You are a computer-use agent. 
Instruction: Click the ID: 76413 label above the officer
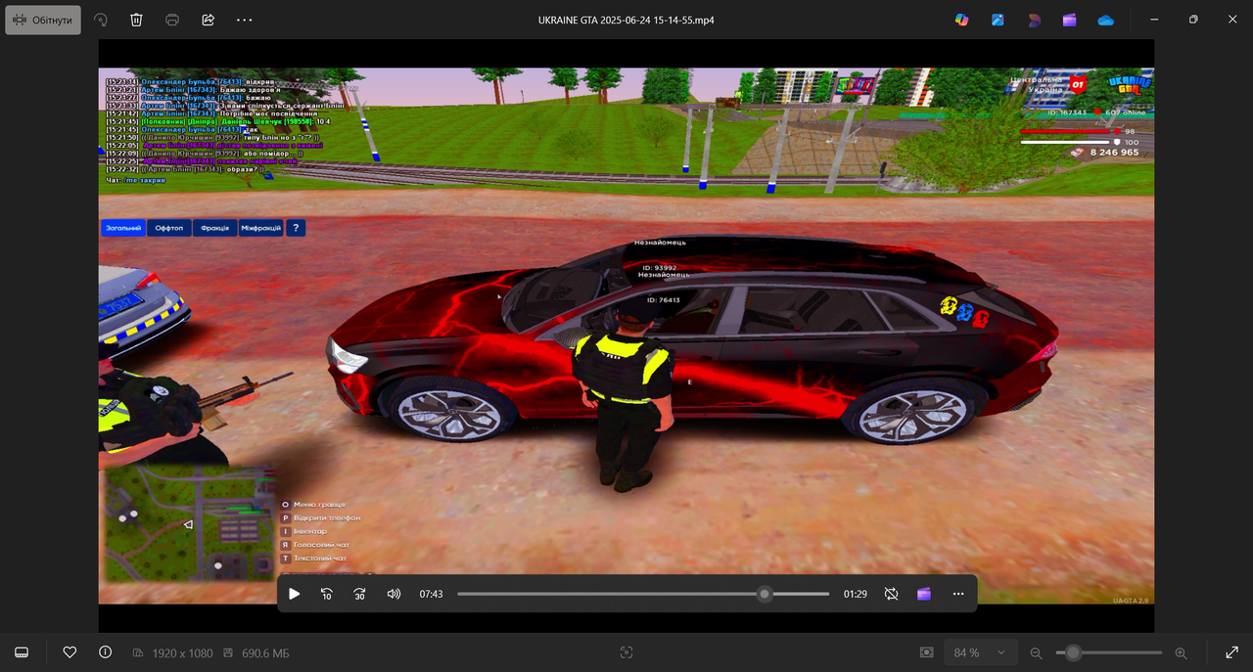click(x=664, y=300)
